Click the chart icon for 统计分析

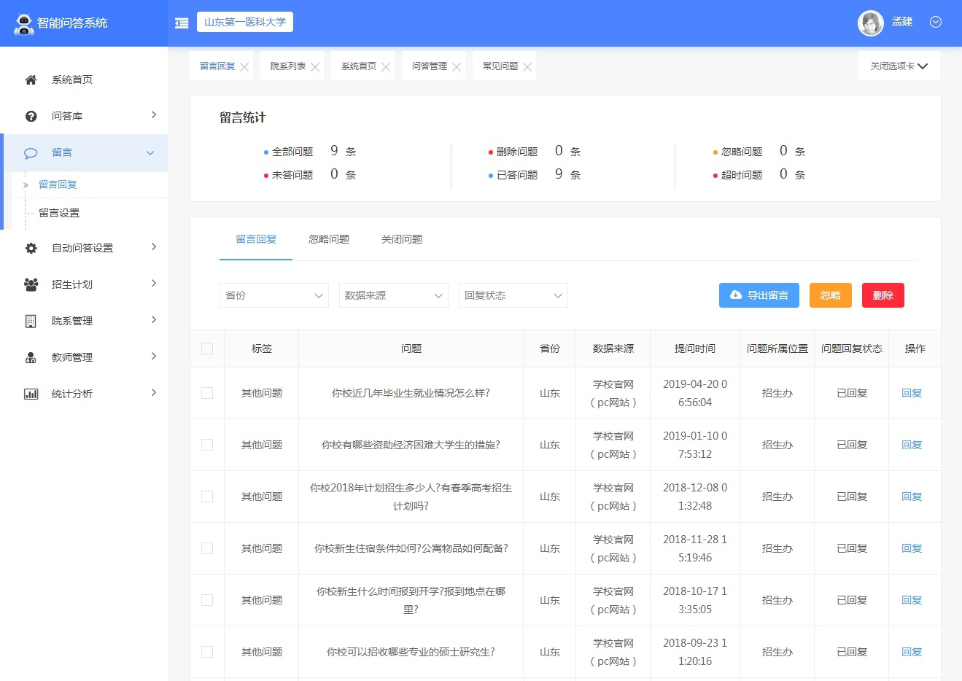[x=31, y=394]
